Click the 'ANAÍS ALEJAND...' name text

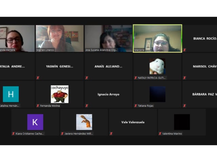click(108, 66)
